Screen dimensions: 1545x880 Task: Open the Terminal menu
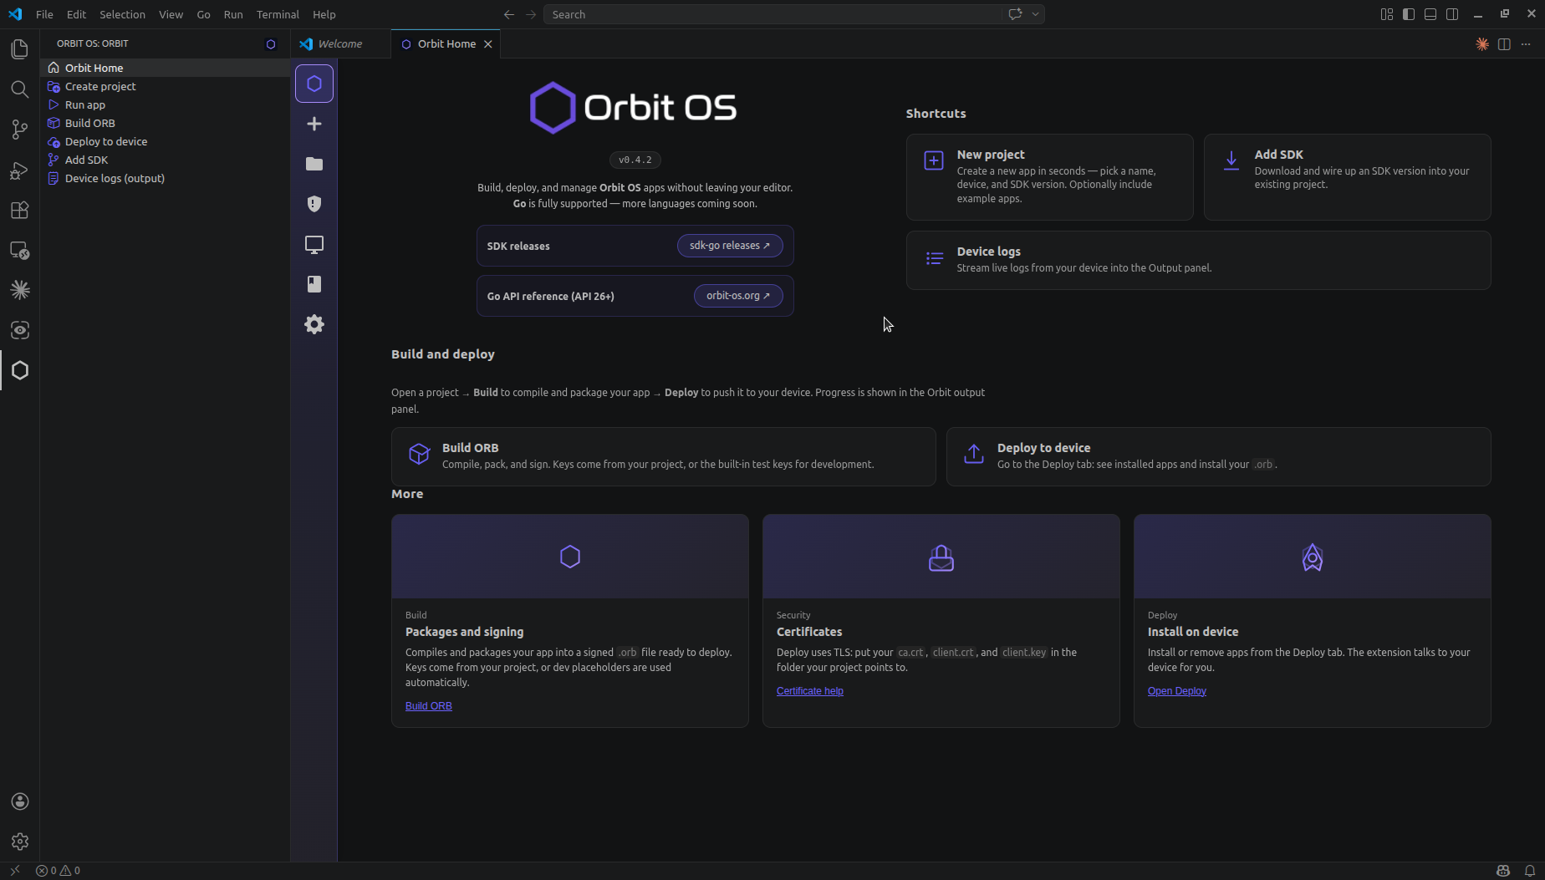[278, 14]
